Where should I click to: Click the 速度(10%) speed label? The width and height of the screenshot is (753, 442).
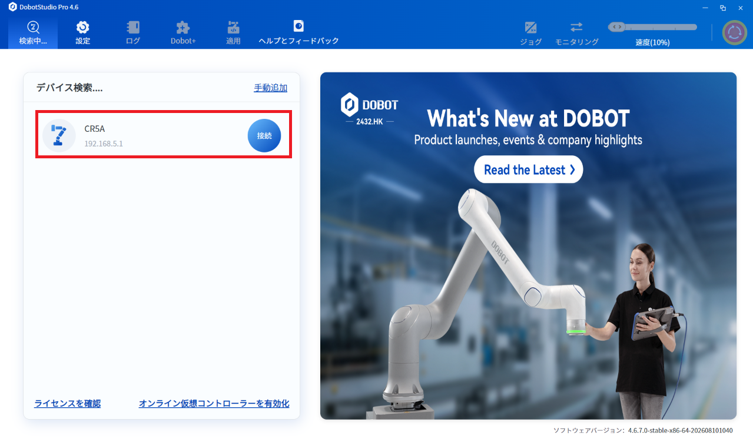coord(652,42)
